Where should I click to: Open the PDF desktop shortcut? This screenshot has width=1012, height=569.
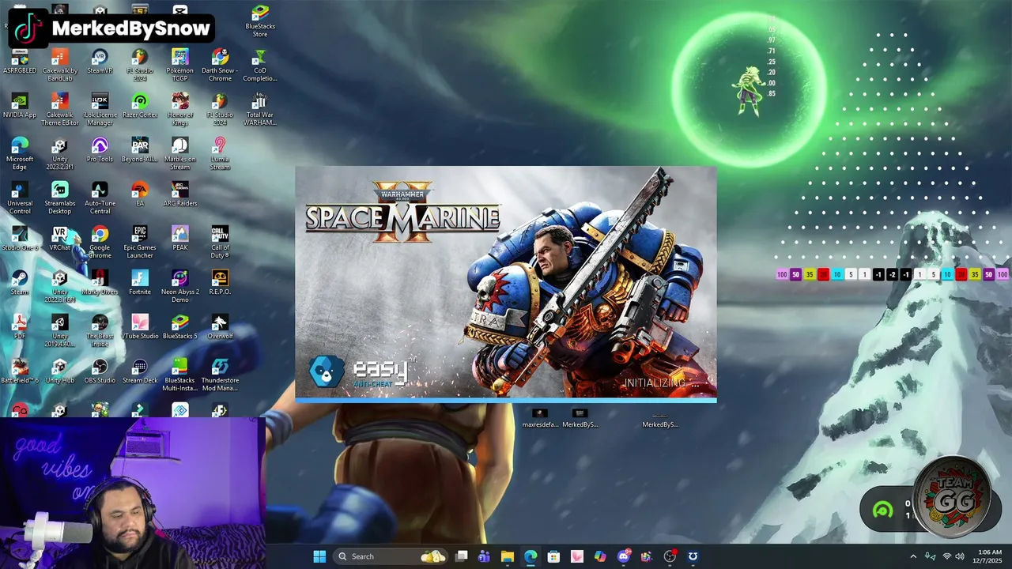pyautogui.click(x=20, y=326)
